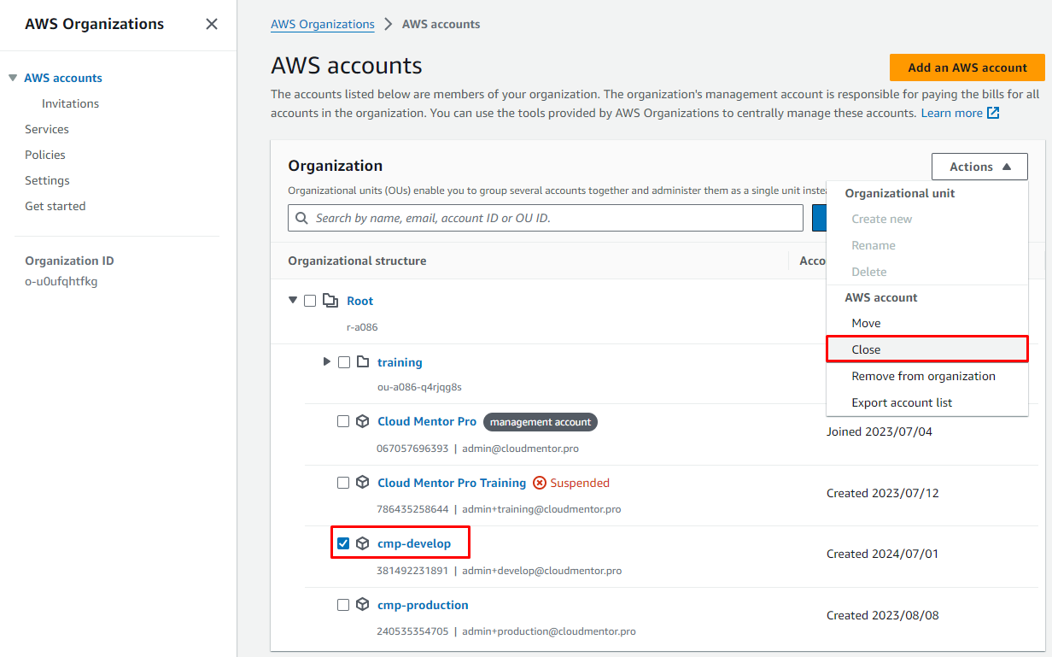
Task: Click the cmp-production account cube icon
Action: tap(362, 605)
